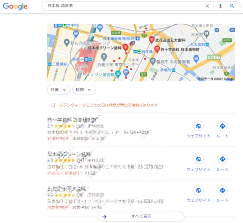Get the third result's ルート directions icon
This screenshot has width=243, height=223.
click(222, 190)
